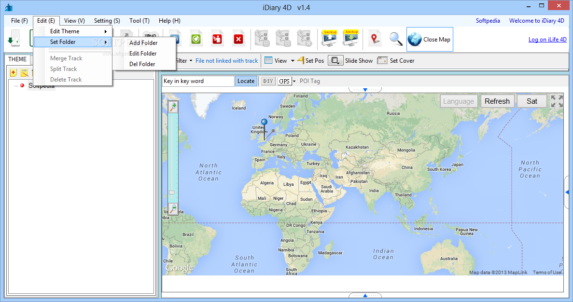Click the Key in key word field

198,81
